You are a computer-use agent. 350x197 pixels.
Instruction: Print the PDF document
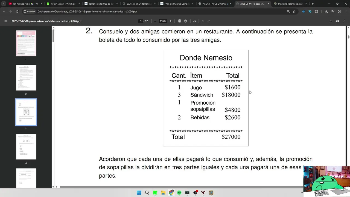coord(338,21)
